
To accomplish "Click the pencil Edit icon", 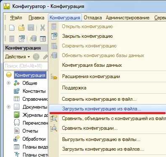I will [x=46, y=57].
